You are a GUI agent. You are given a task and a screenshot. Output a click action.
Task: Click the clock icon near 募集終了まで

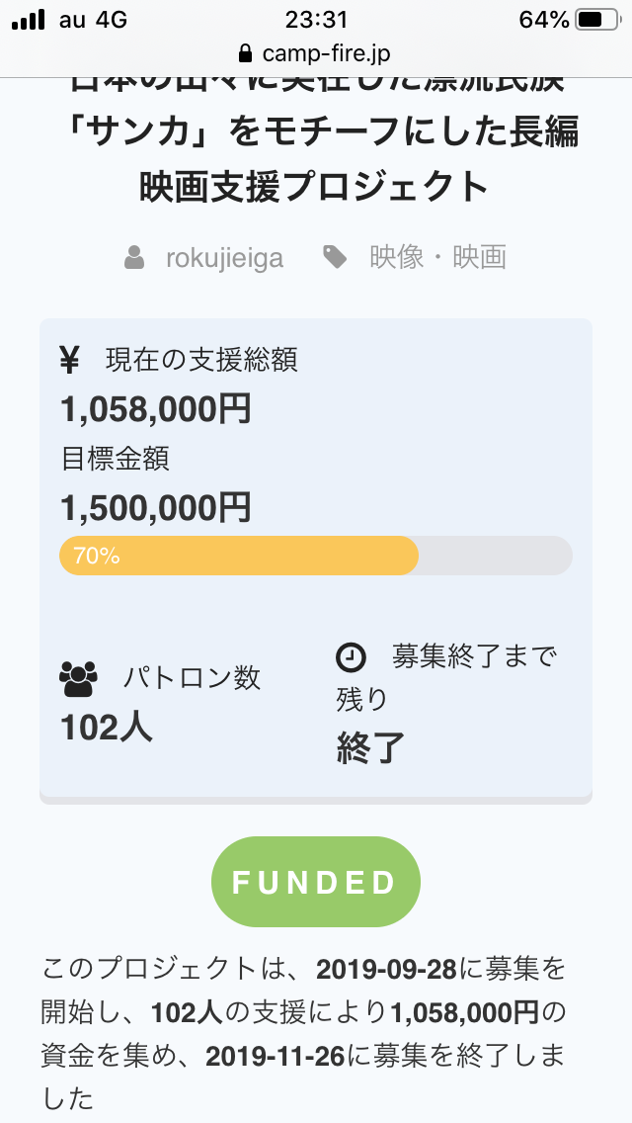(351, 656)
